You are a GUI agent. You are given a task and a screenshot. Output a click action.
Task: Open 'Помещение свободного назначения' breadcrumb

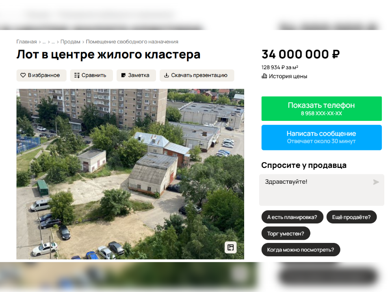pos(132,42)
